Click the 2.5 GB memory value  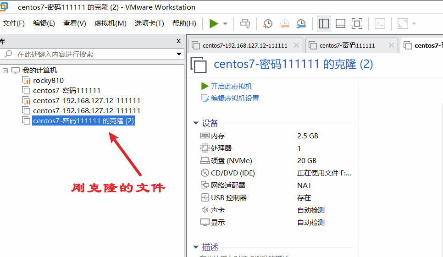click(308, 136)
